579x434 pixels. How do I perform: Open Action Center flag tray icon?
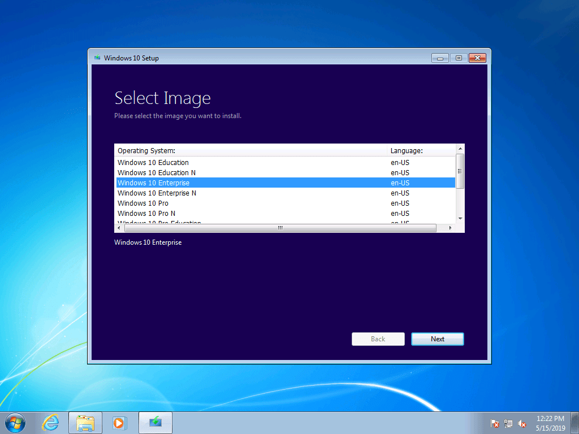(x=494, y=424)
